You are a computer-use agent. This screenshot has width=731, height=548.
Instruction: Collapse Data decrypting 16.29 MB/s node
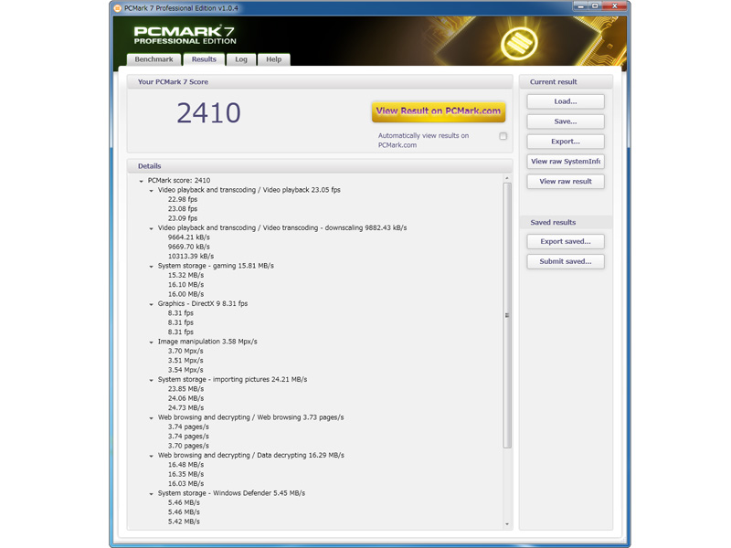[151, 456]
